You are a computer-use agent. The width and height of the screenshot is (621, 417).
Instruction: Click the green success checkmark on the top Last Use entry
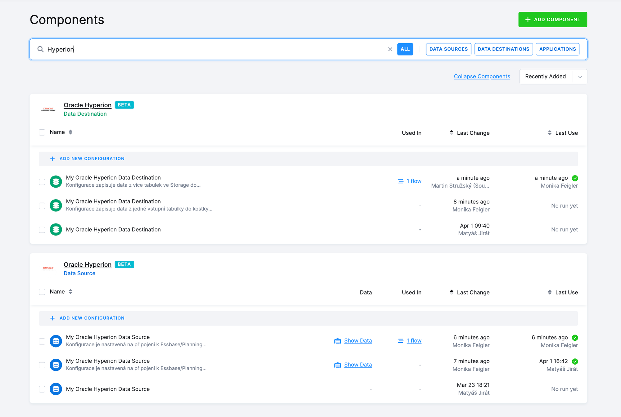(x=575, y=178)
